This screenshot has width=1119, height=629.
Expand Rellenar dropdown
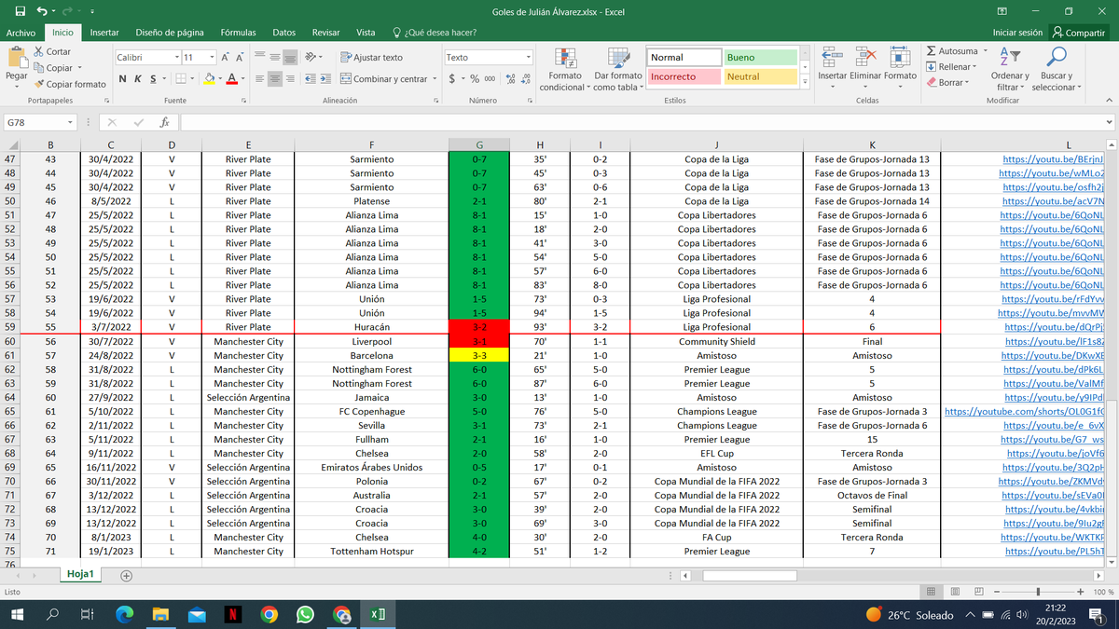[x=974, y=67]
